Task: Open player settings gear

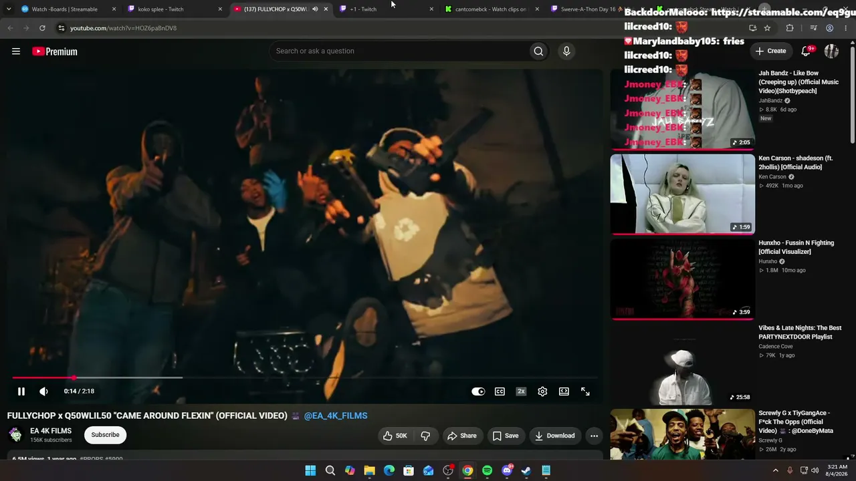Action: click(x=542, y=391)
